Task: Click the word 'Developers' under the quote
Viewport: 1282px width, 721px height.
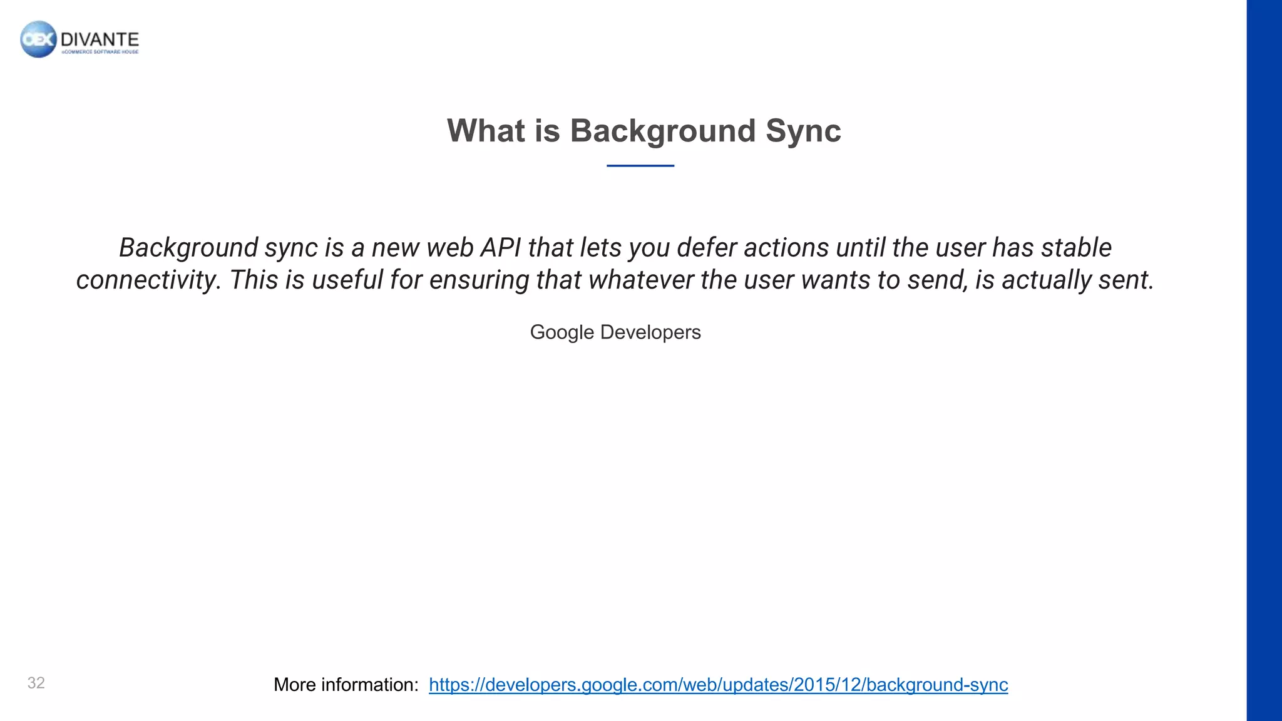Action: (x=650, y=332)
